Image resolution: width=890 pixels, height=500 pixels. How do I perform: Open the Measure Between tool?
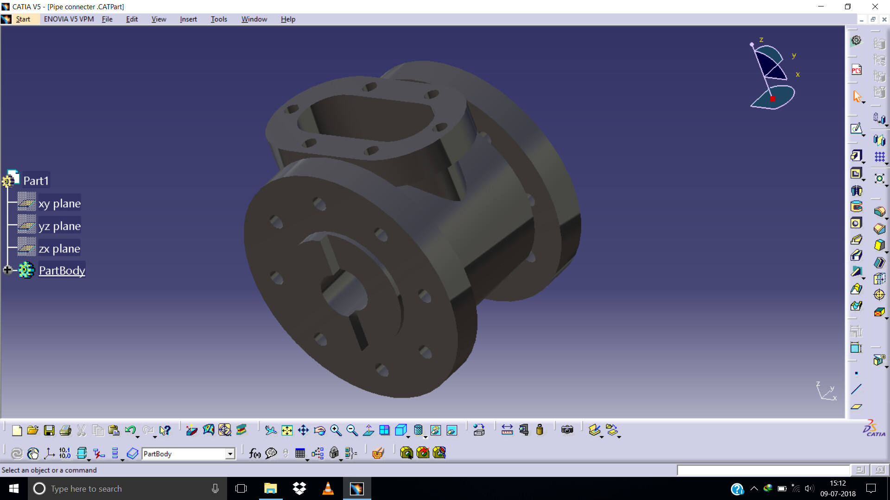507,430
